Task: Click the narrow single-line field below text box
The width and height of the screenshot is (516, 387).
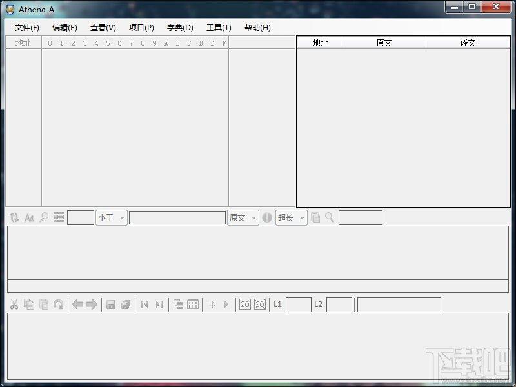Action: (x=258, y=286)
